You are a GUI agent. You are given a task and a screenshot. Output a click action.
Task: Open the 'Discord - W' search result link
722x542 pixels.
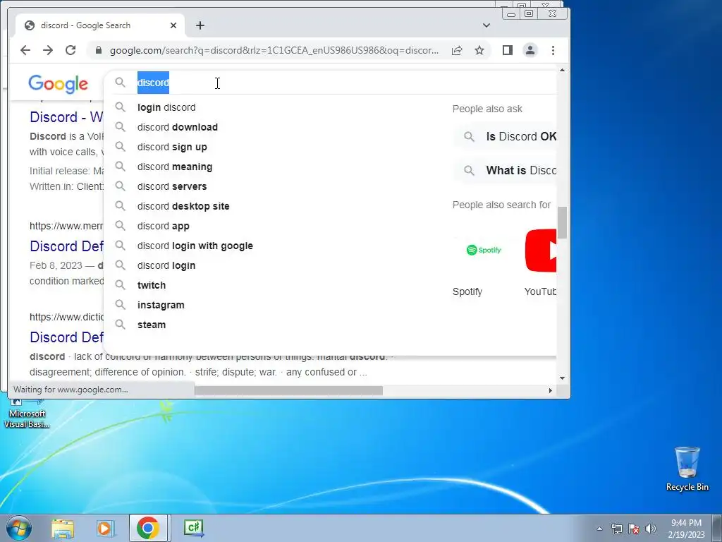click(x=66, y=117)
